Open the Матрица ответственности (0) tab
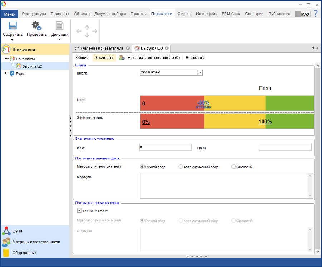Screen dimensions: 322x267 [x=153, y=58]
